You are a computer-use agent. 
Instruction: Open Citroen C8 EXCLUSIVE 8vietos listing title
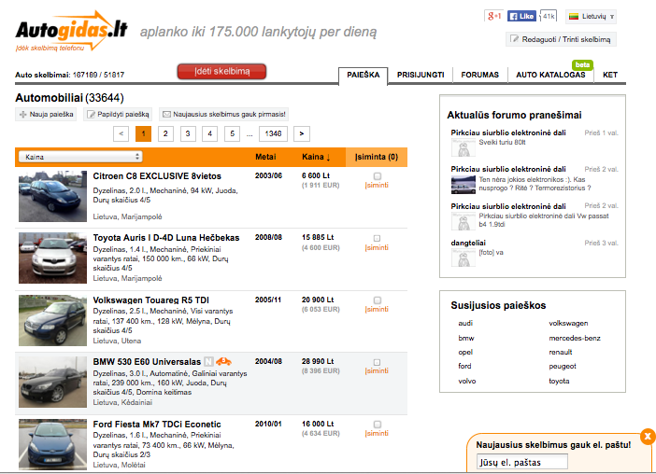(x=157, y=175)
